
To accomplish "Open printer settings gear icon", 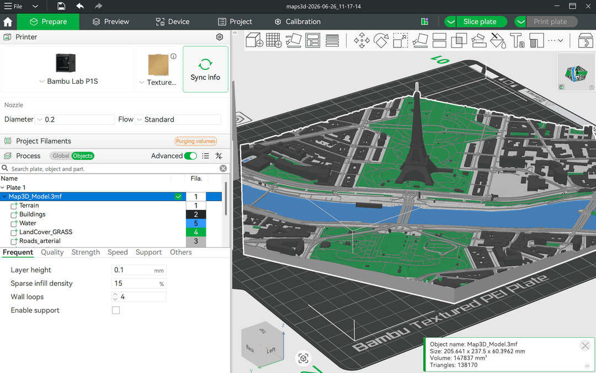I will [219, 37].
